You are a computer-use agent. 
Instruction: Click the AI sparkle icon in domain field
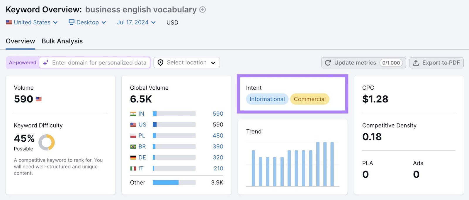[x=46, y=63]
